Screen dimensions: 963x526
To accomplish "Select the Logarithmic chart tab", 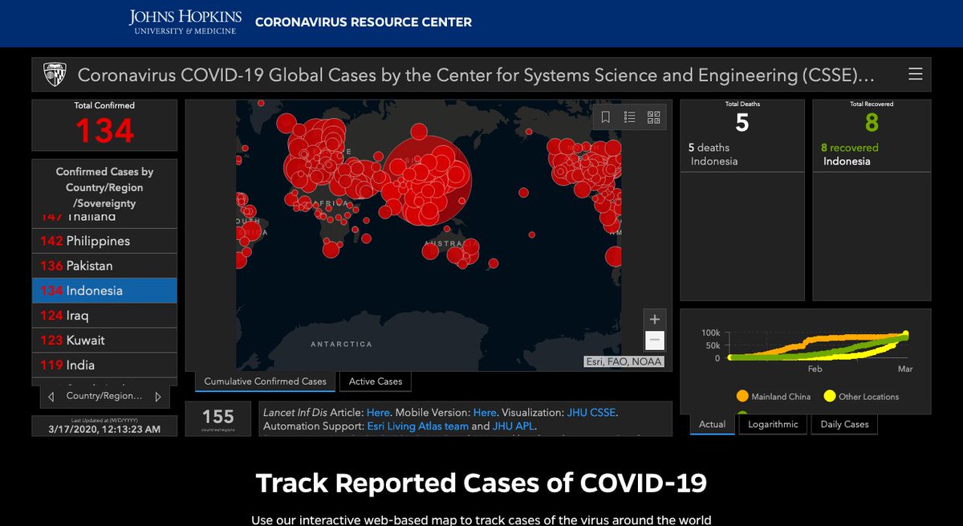I will 773,424.
